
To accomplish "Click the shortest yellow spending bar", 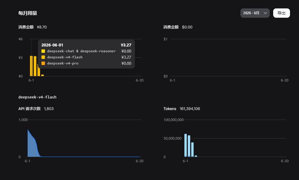I will 43,75.
